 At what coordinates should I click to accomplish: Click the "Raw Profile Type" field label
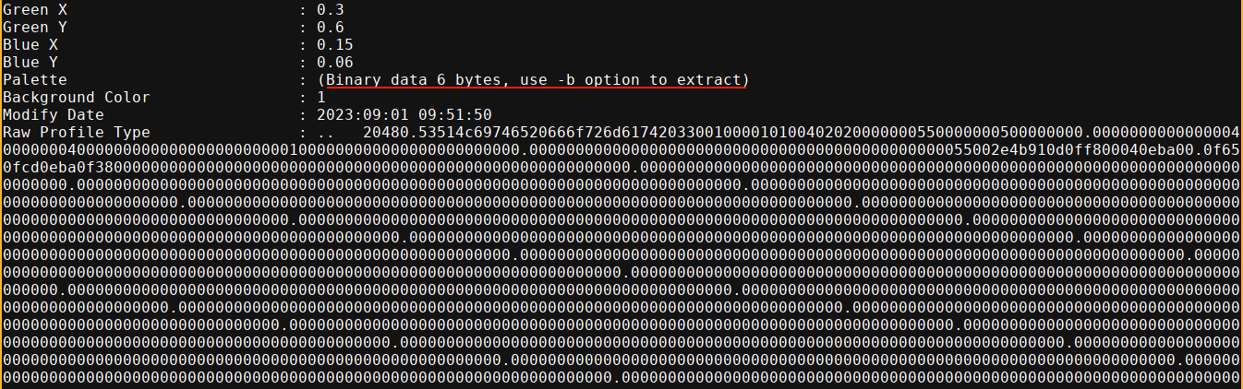(x=76, y=133)
